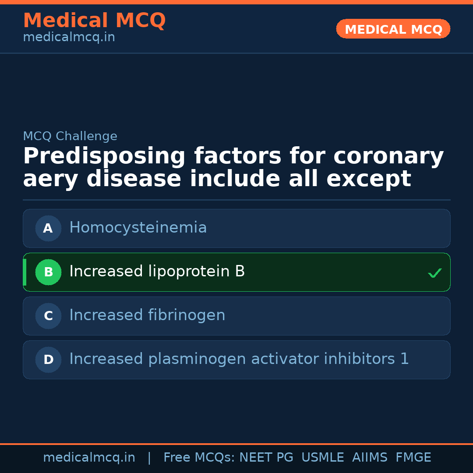This screenshot has height=473, width=473.
Task: Click the MCQ Challenge label
Action: [70, 136]
